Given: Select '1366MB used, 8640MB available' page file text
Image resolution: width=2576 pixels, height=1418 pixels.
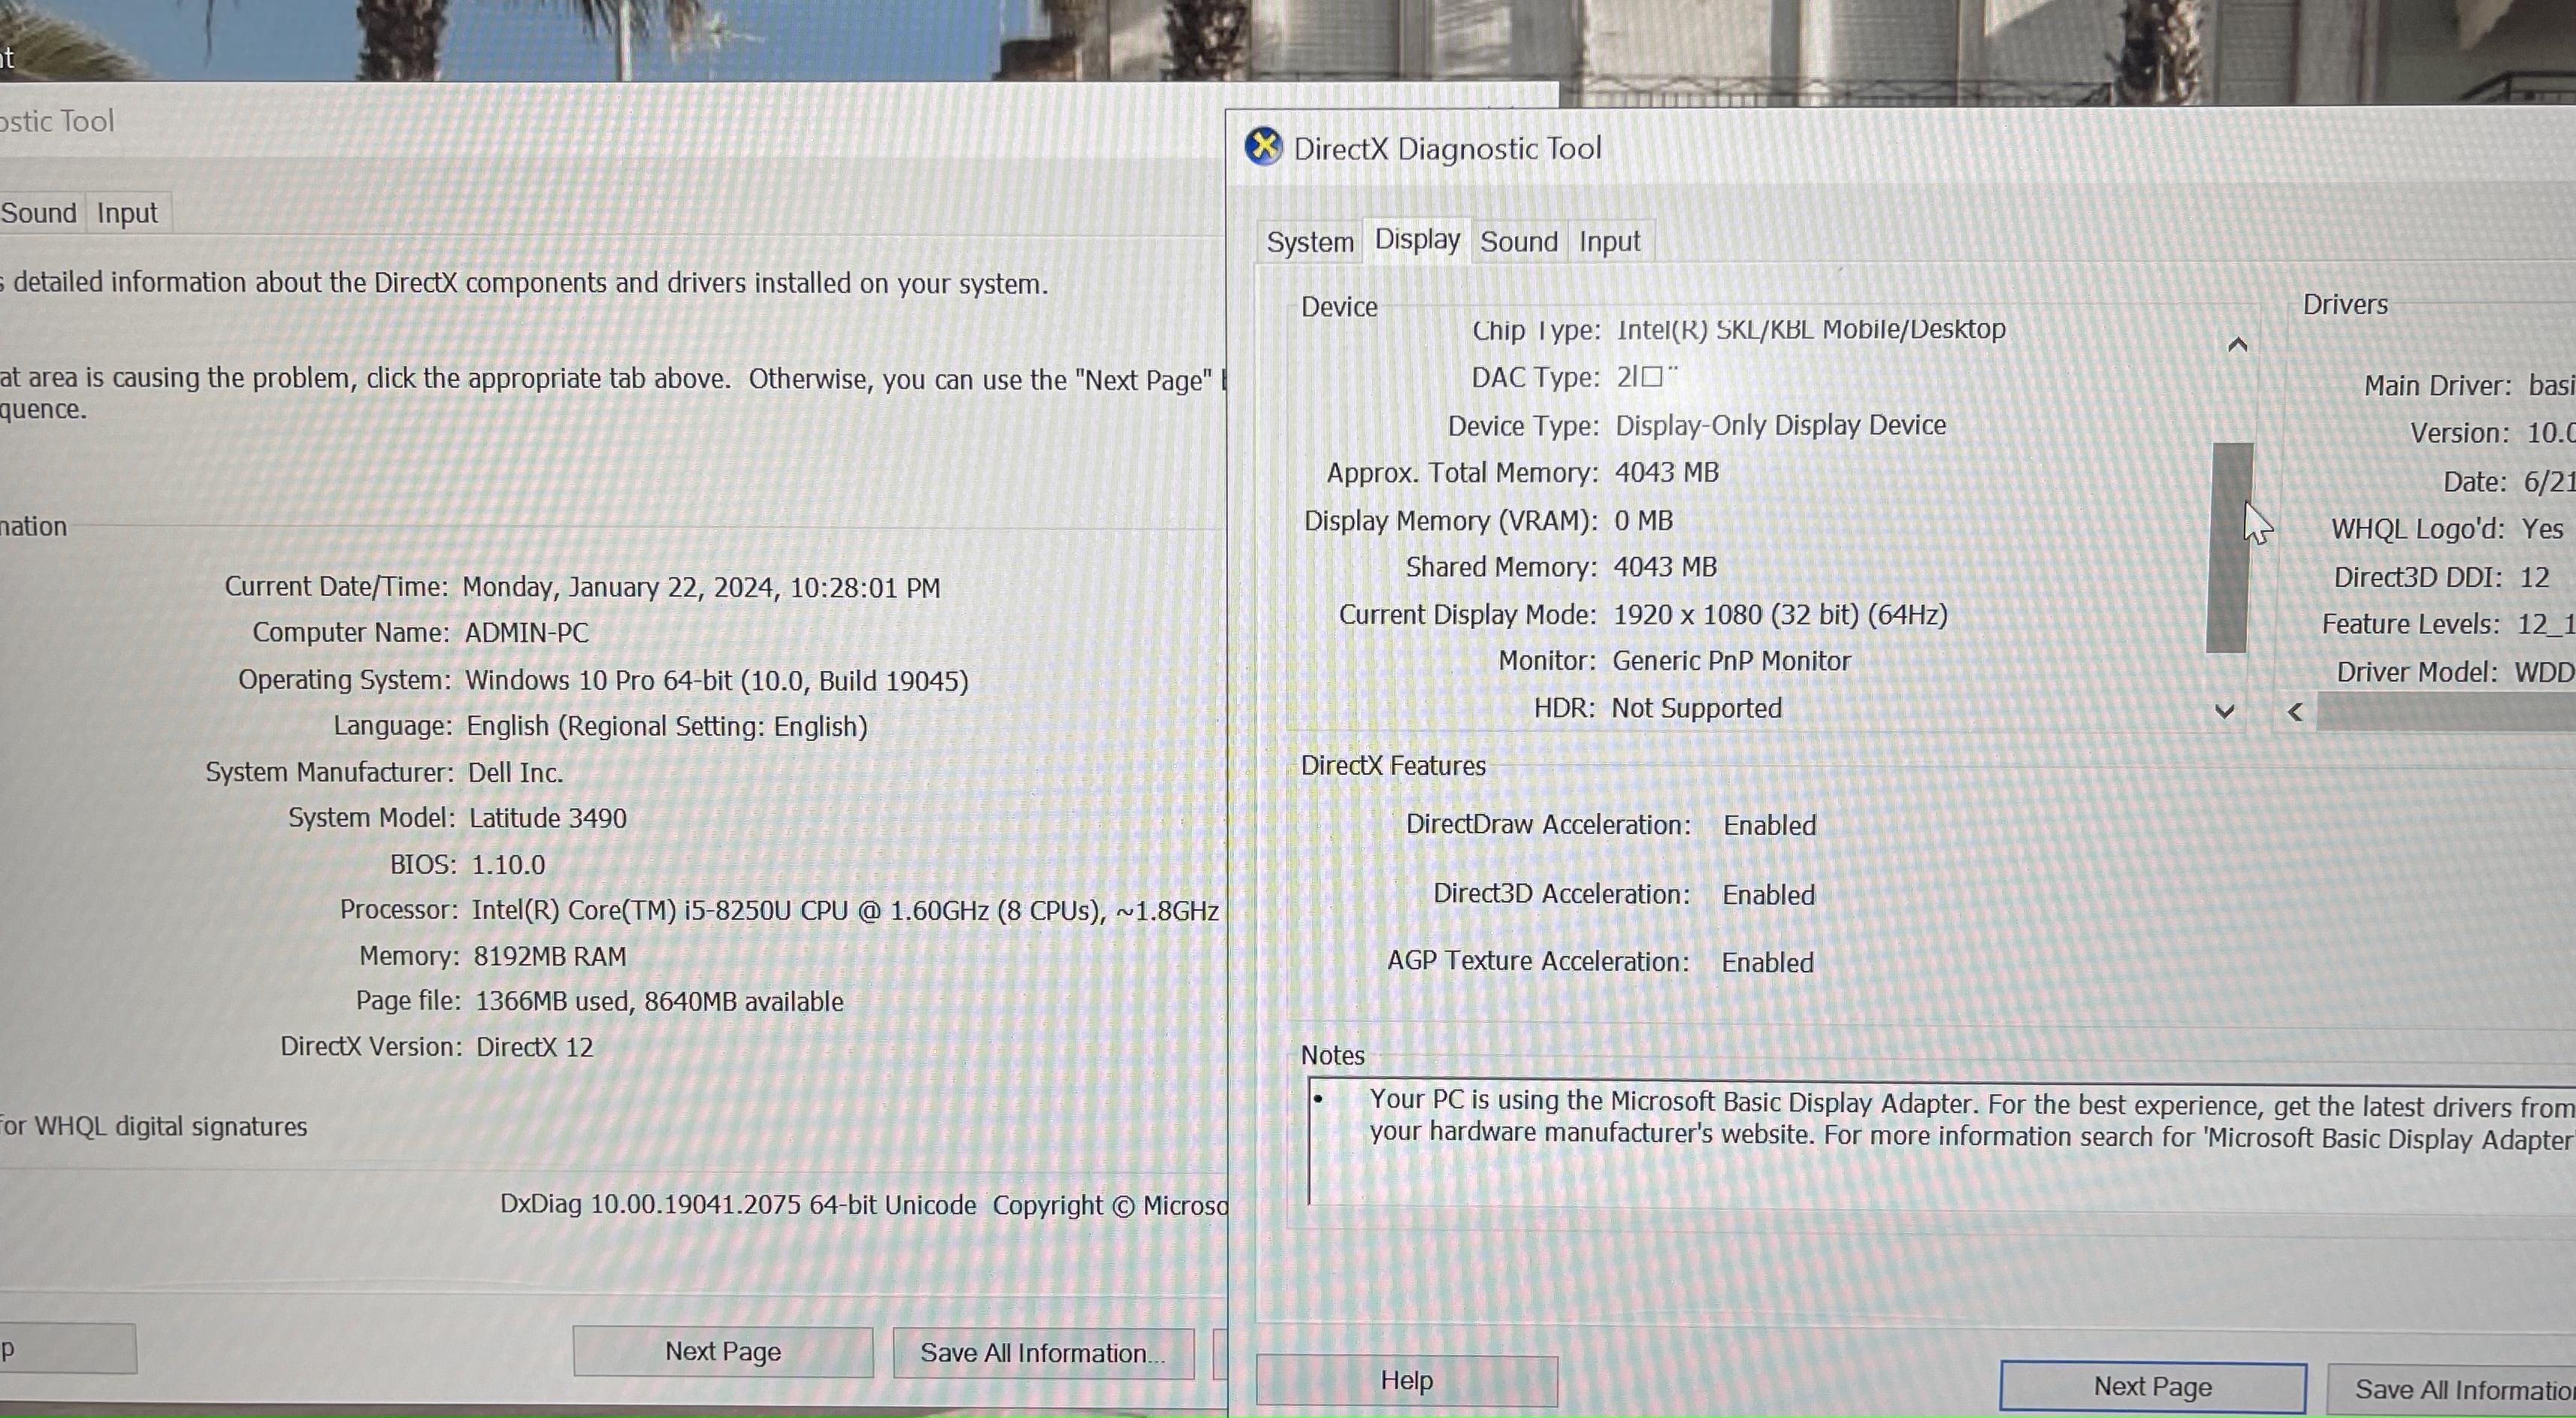Looking at the screenshot, I should pos(659,1001).
